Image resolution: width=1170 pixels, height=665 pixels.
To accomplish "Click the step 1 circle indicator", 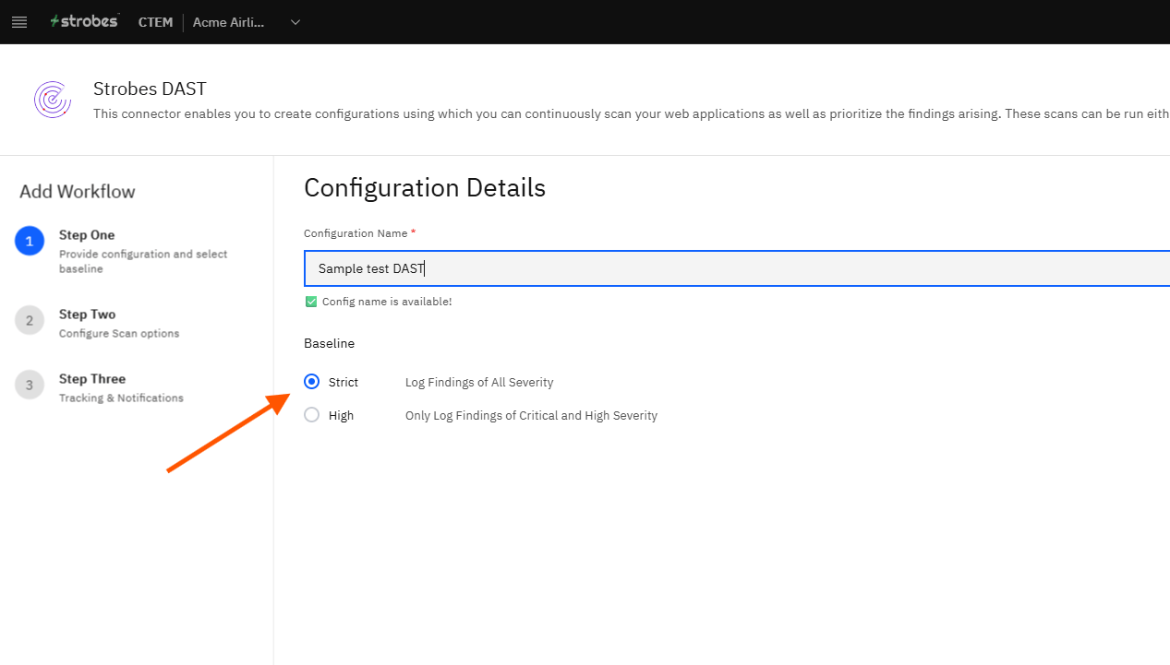I will coord(30,242).
